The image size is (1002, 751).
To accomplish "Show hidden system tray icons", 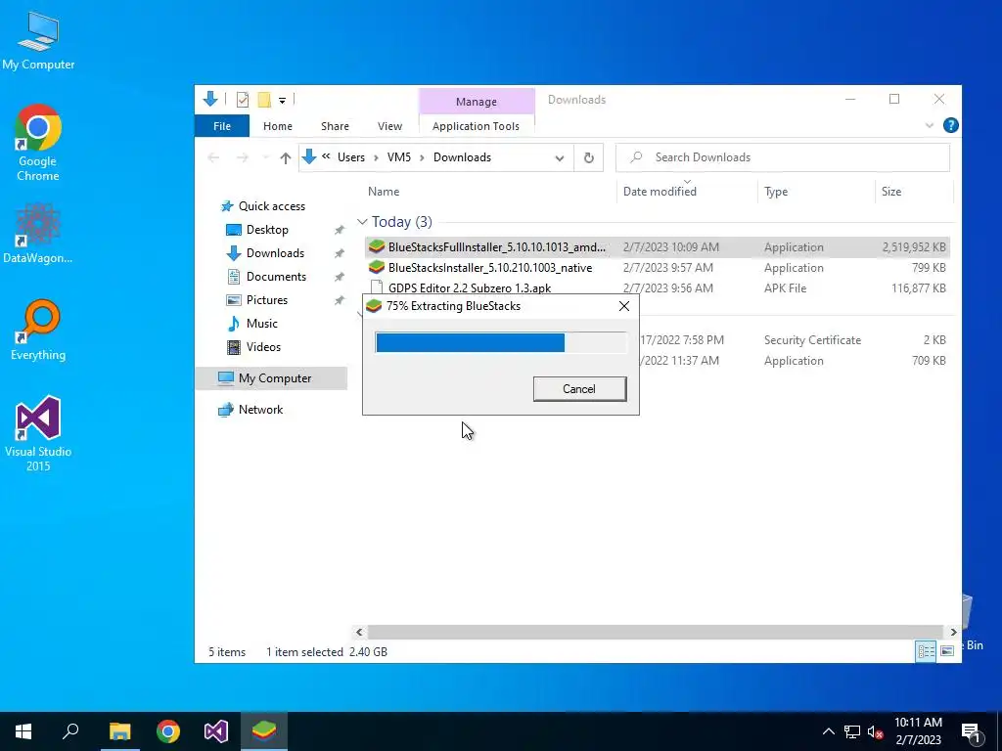I will coord(828,731).
